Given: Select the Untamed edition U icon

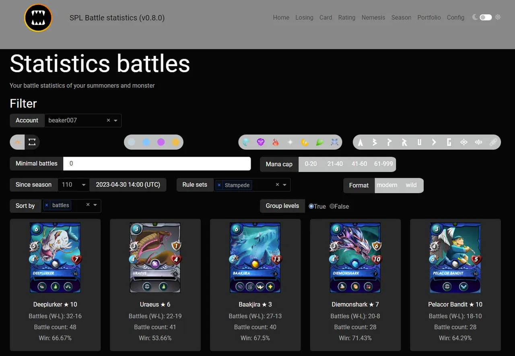Looking at the screenshot, I should coord(419,142).
